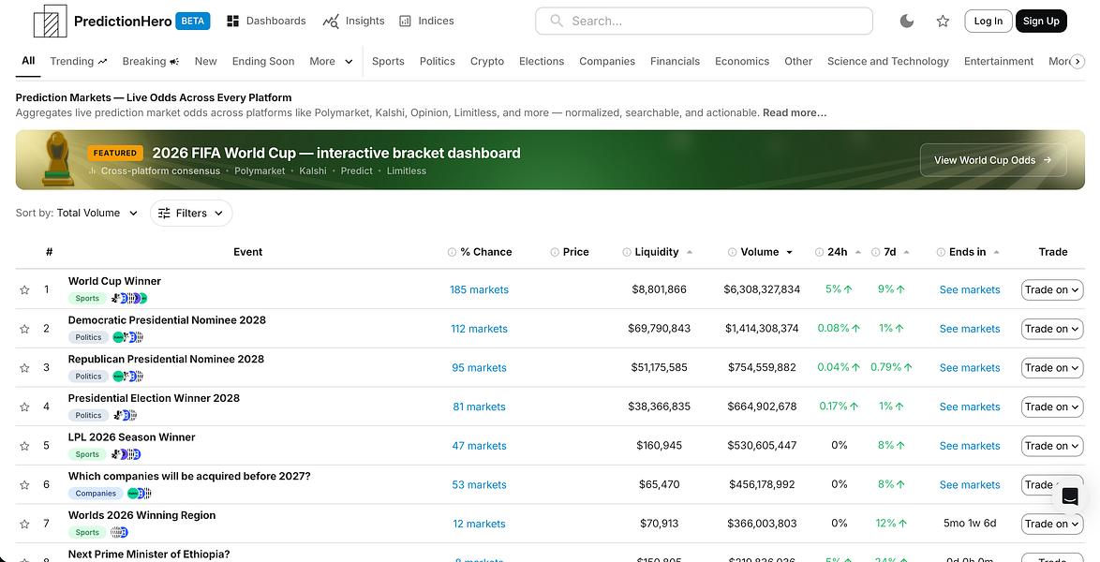The height and width of the screenshot is (562, 1100).
Task: Click the category scroll-right arrow
Action: 1078,62
